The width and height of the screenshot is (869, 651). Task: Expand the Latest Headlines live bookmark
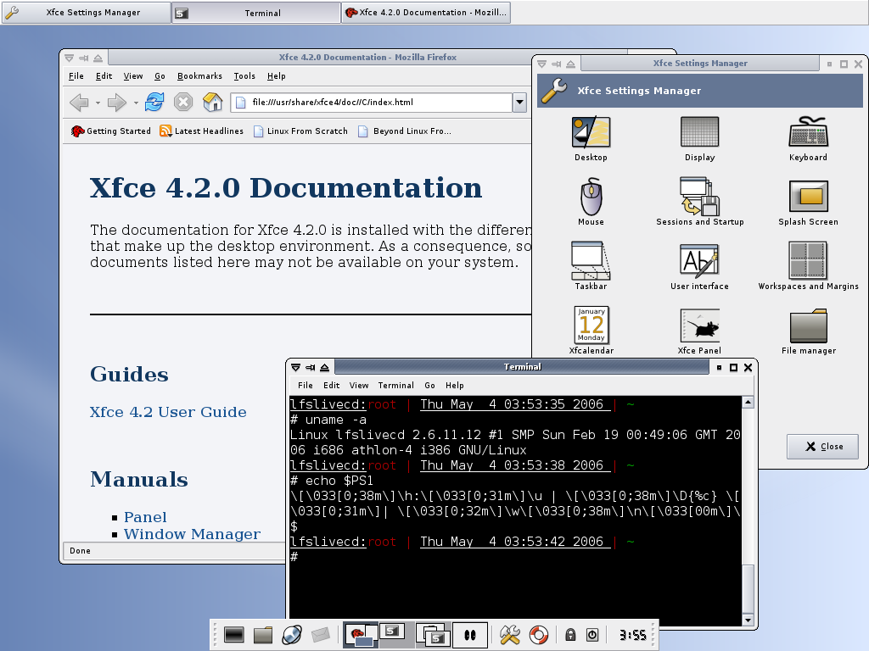(201, 131)
